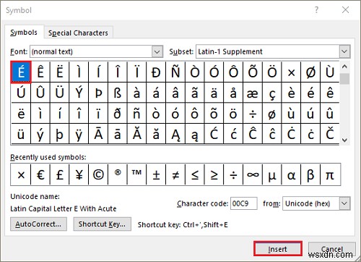The width and height of the screenshot is (361, 262).
Task: Pick the greater-or-equal ≥ recently used symbol
Action: [214, 174]
